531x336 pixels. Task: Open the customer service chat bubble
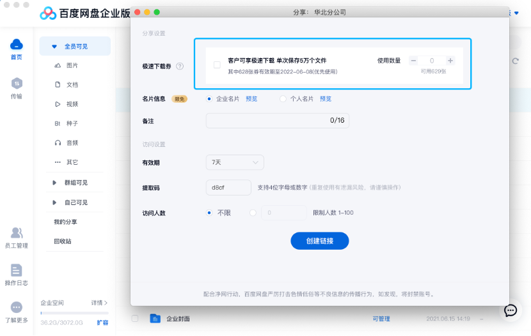(511, 310)
